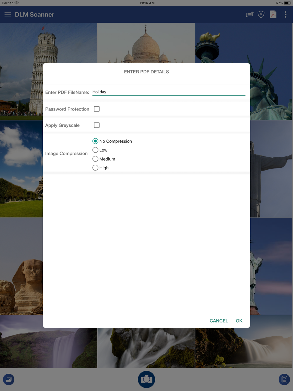Select the Eiffel Tower park photo
The width and height of the screenshot is (293, 391).
(x=21, y=169)
